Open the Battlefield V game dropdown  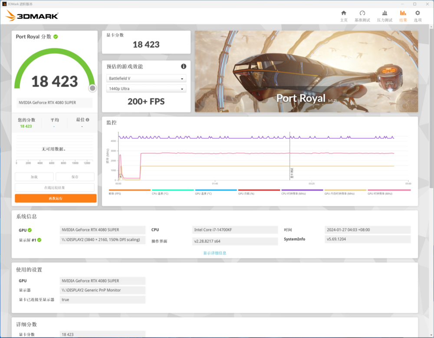146,79
